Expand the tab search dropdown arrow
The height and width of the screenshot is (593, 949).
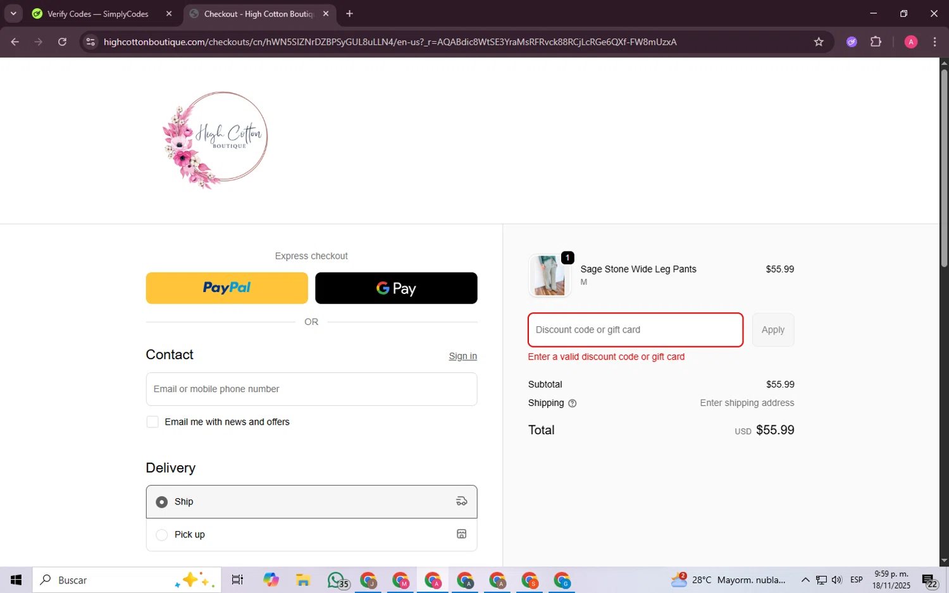(13, 14)
